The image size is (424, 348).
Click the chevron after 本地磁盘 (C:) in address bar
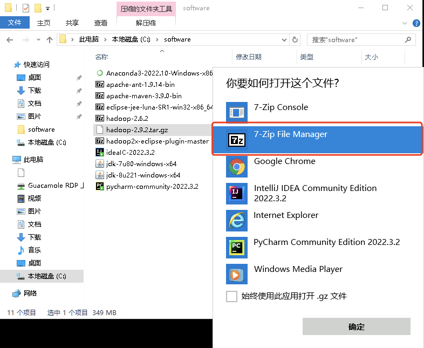(x=157, y=40)
